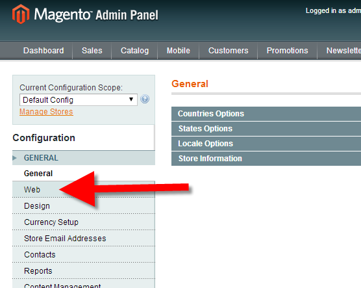
Task: Expand the Countries Options panel
Action: 266,114
